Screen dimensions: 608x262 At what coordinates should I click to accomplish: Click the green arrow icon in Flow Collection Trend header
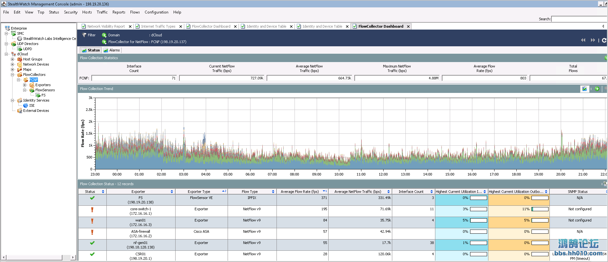[x=597, y=89]
